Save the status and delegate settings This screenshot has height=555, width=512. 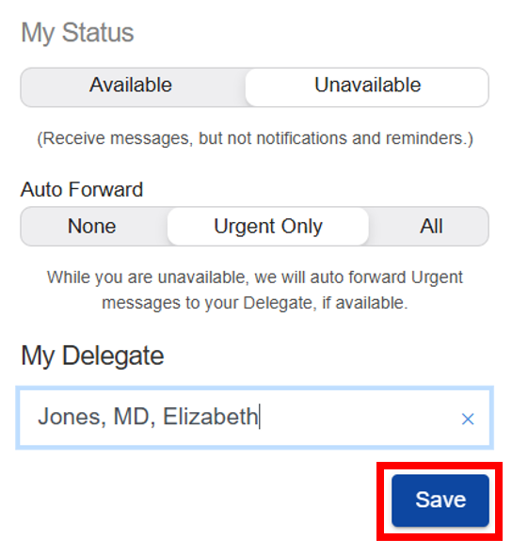coord(440,500)
